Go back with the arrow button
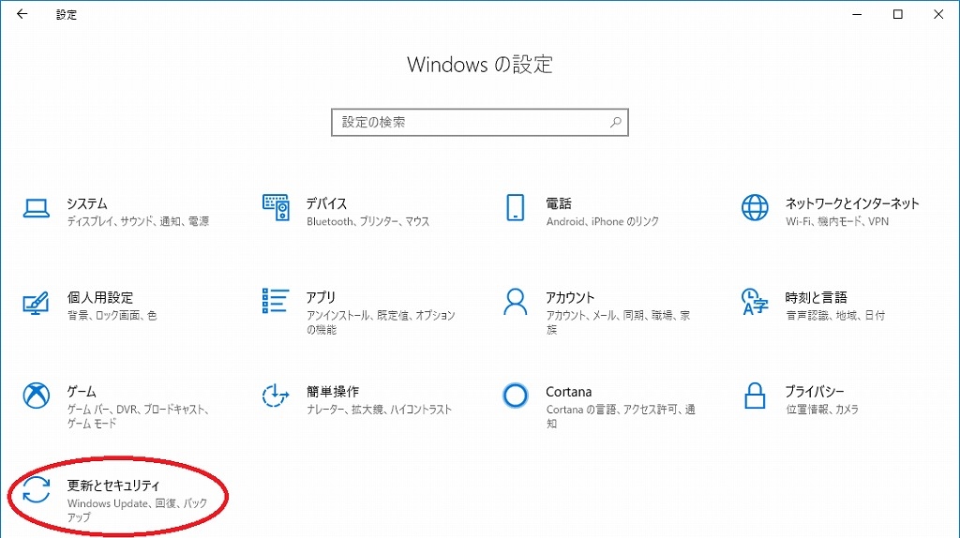Image resolution: width=960 pixels, height=538 pixels. coord(22,14)
